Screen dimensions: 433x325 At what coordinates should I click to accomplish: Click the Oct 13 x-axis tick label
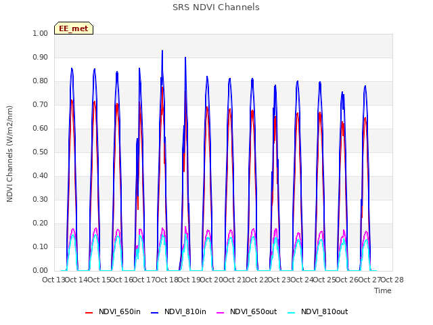pos(53,280)
